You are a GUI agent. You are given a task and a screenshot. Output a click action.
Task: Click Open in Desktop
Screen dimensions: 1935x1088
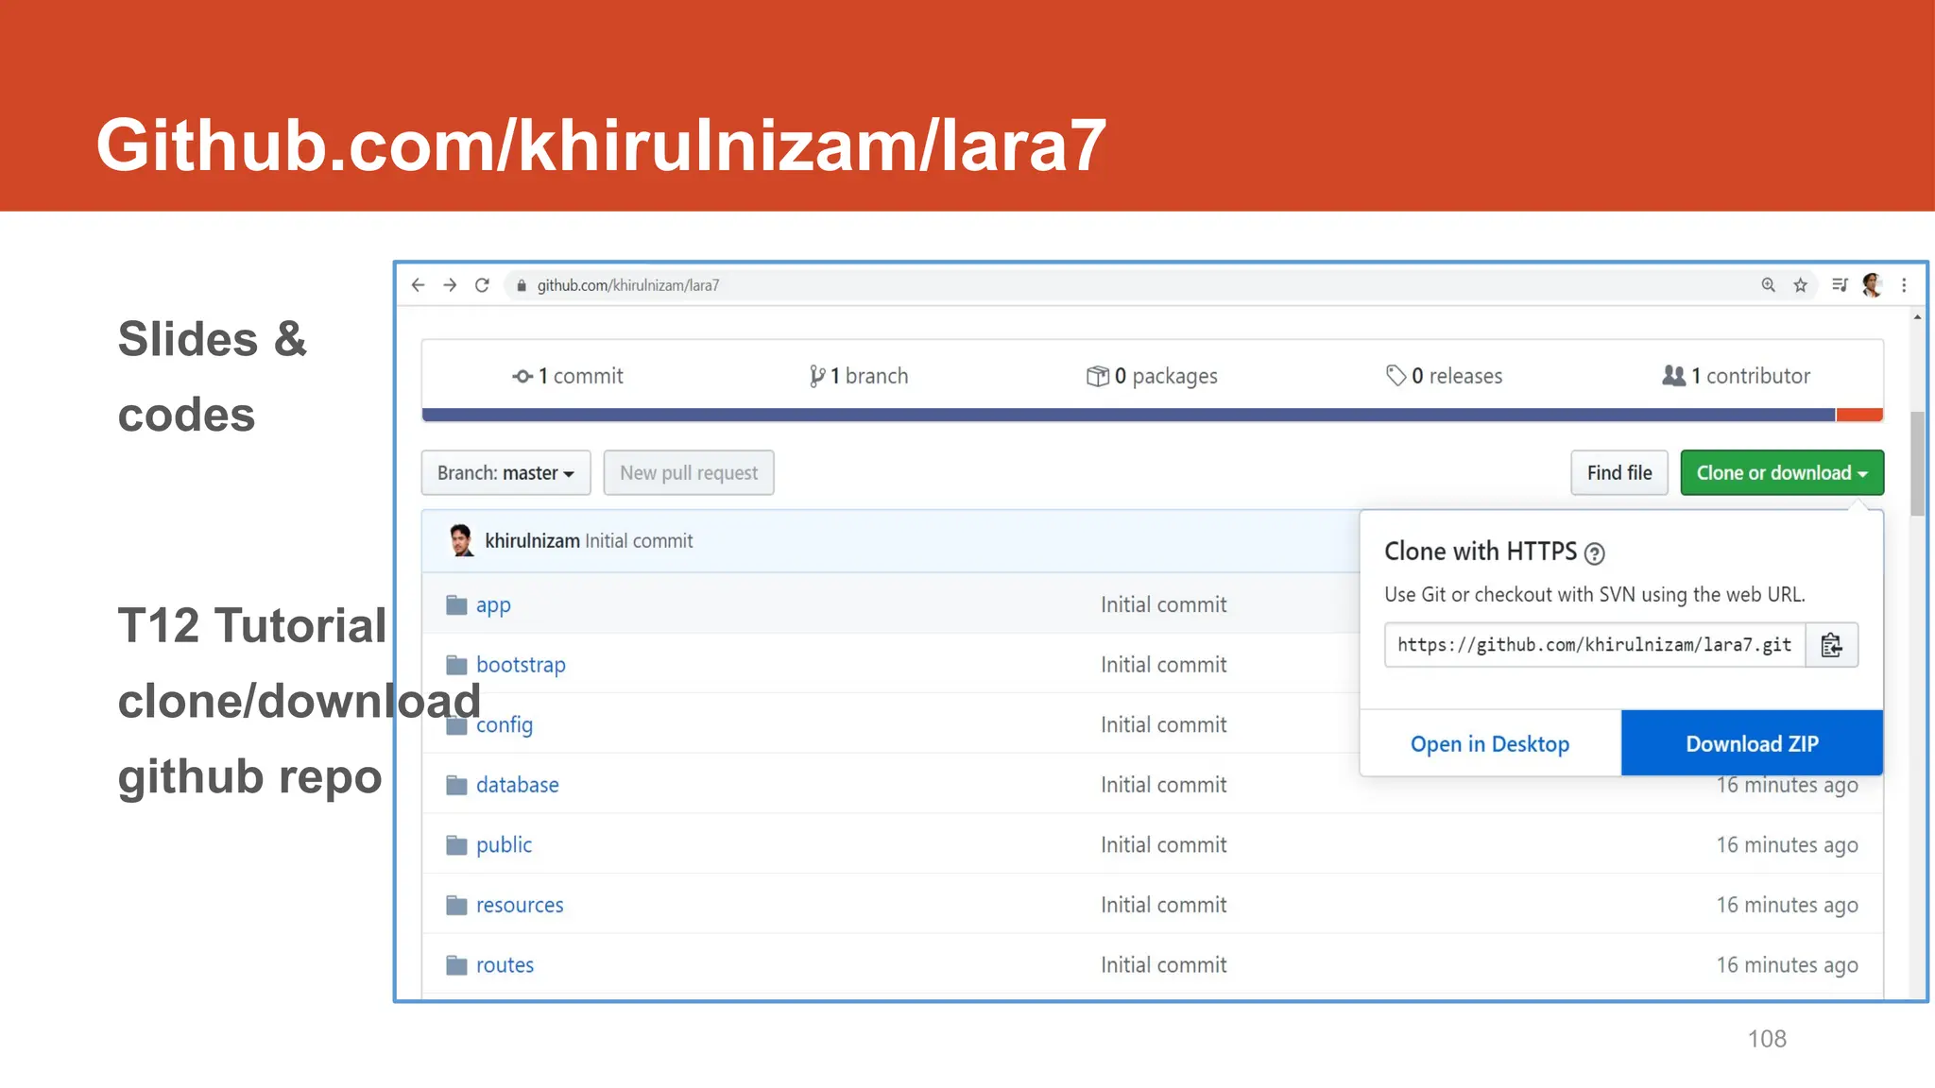pyautogui.click(x=1490, y=743)
